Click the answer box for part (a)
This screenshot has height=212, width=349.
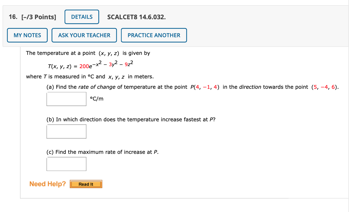[x=66, y=99]
